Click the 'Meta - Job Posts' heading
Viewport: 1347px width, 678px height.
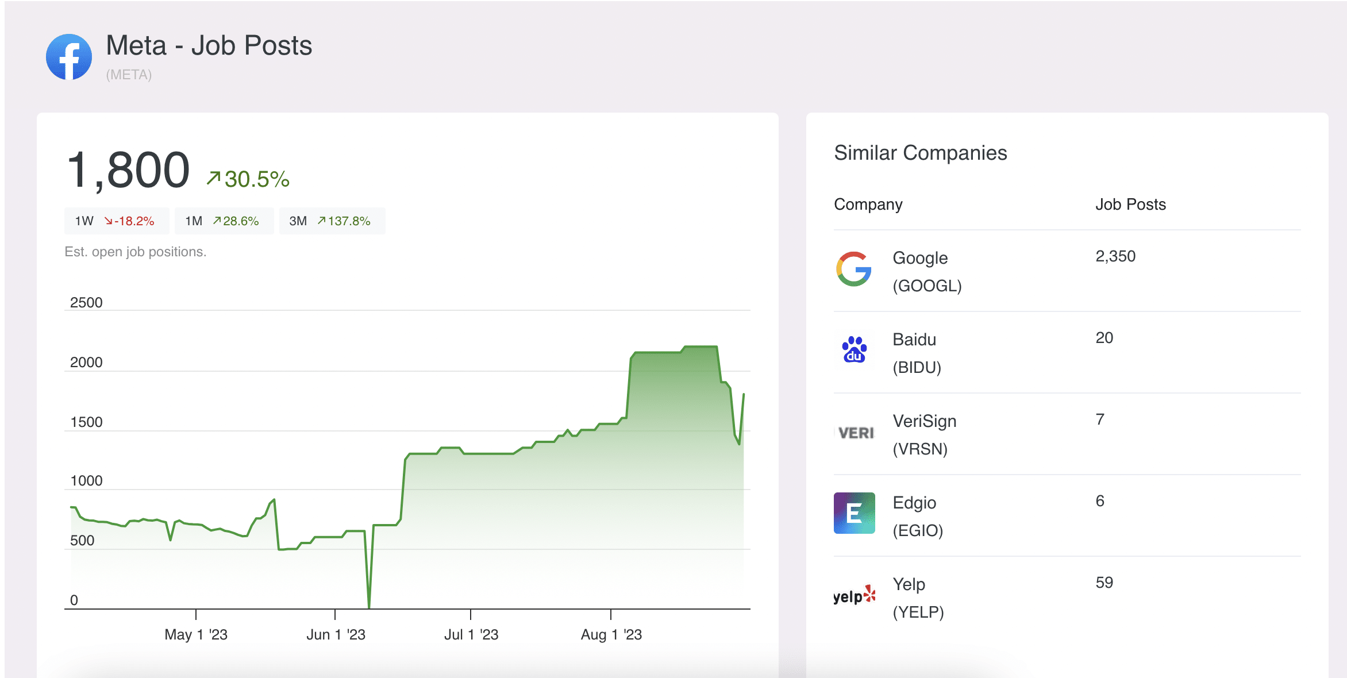coord(209,45)
